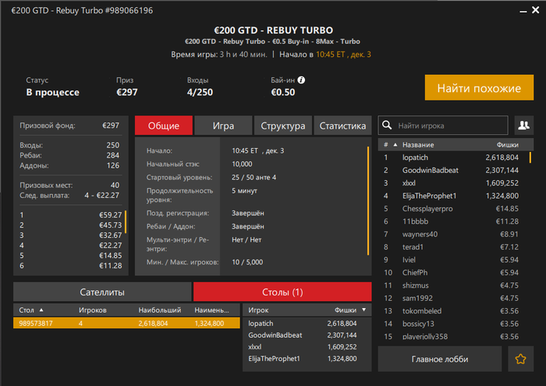Click the prize list scrollbar
The height and width of the screenshot is (386, 546).
coord(126,221)
